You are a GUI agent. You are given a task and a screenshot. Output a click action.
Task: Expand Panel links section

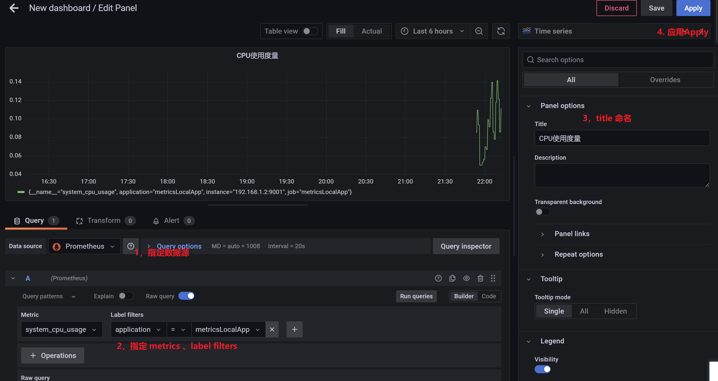[542, 234]
